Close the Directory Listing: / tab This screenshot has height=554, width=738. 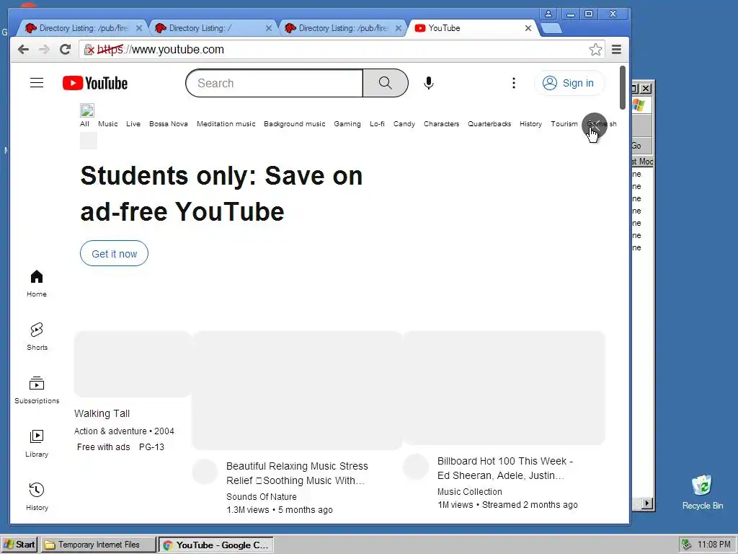coord(269,28)
